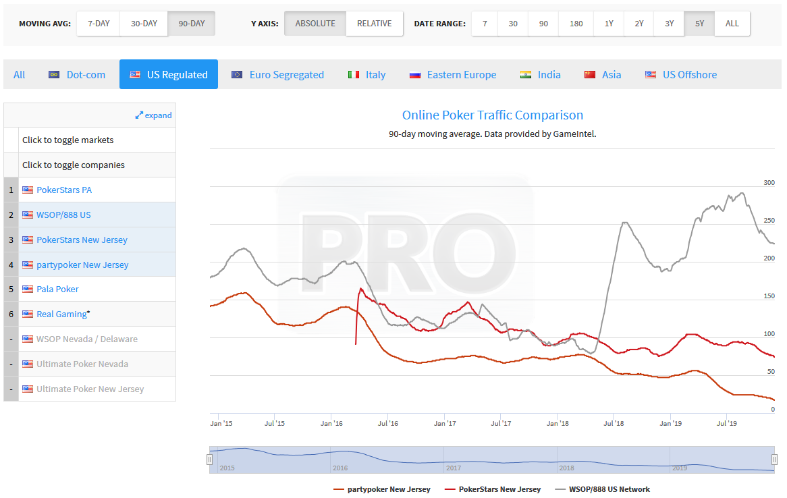Hide PokerStars New Jersey via chart legend
The width and height of the screenshot is (787, 498).
point(493,489)
